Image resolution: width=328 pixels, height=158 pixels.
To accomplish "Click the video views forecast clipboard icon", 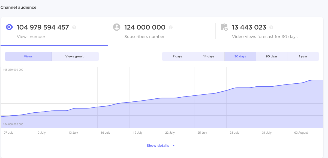I will coord(224,27).
